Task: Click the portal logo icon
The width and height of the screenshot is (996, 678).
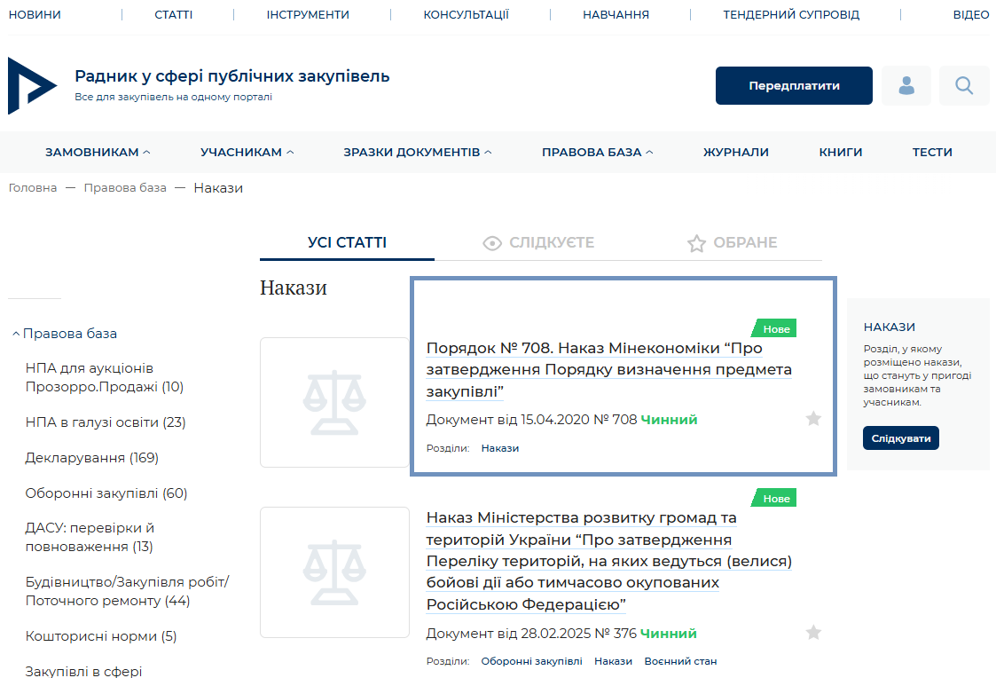Action: point(32,86)
